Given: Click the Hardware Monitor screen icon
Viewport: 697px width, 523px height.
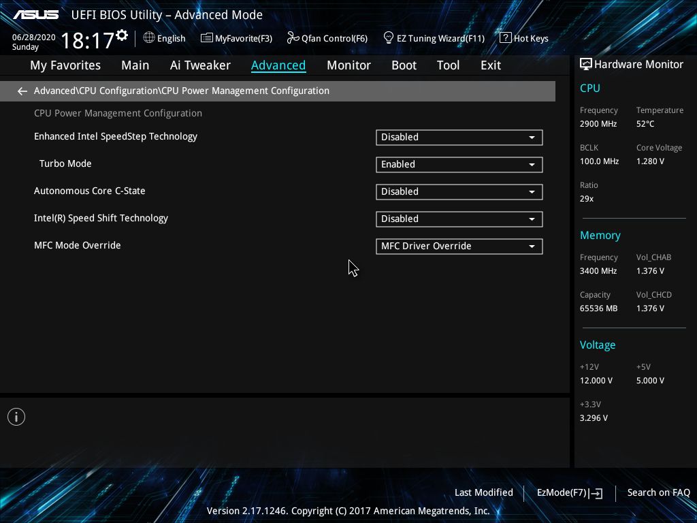Looking at the screenshot, I should pyautogui.click(x=586, y=65).
